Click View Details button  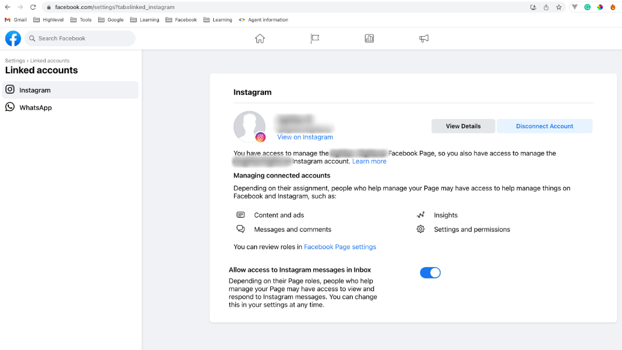click(463, 126)
